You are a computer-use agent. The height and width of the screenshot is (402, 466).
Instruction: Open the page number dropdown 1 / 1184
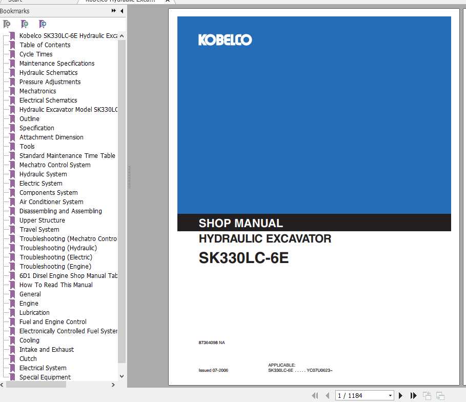click(x=390, y=395)
